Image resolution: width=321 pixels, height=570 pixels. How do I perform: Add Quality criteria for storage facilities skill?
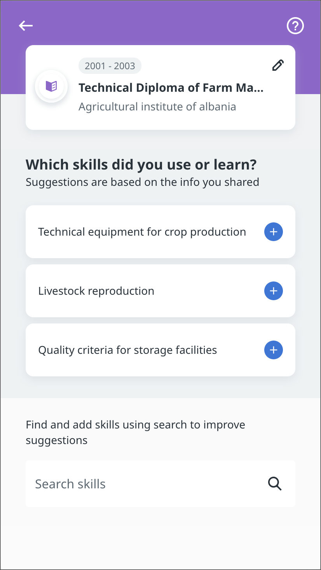click(274, 350)
